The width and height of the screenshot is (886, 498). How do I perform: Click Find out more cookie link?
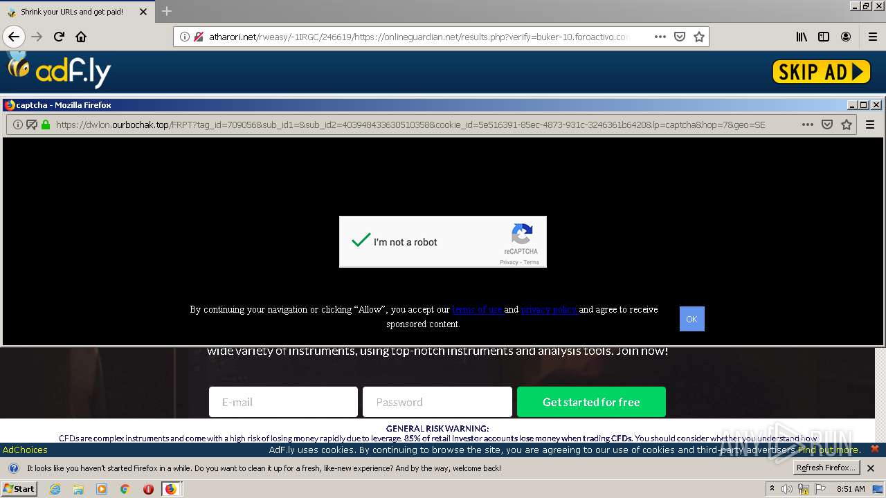pos(829,450)
